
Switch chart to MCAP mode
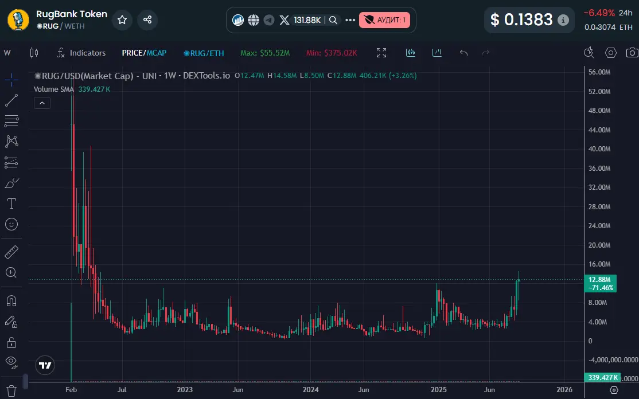click(x=157, y=53)
